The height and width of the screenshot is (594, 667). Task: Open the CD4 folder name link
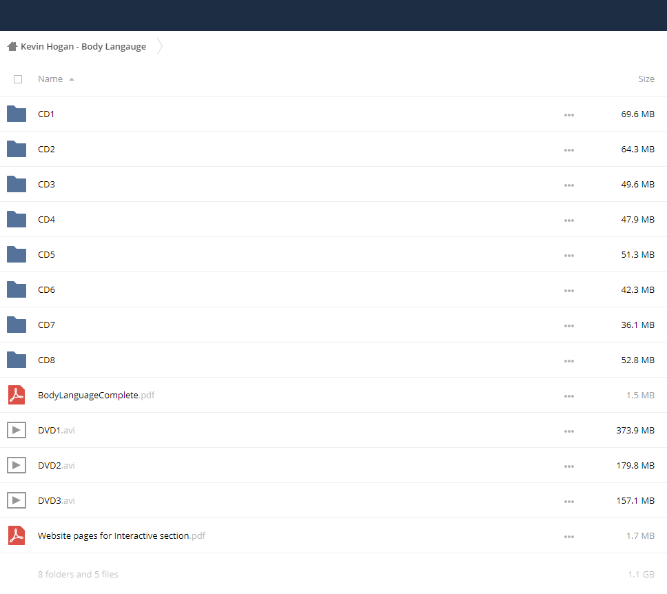point(46,220)
